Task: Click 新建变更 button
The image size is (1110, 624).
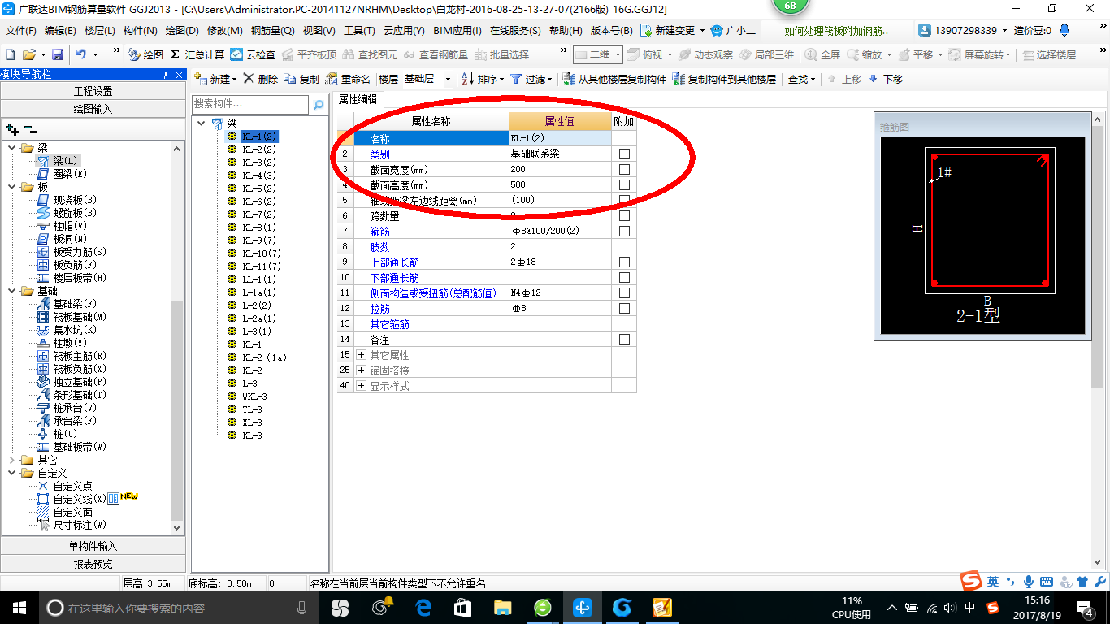Action: [x=672, y=31]
